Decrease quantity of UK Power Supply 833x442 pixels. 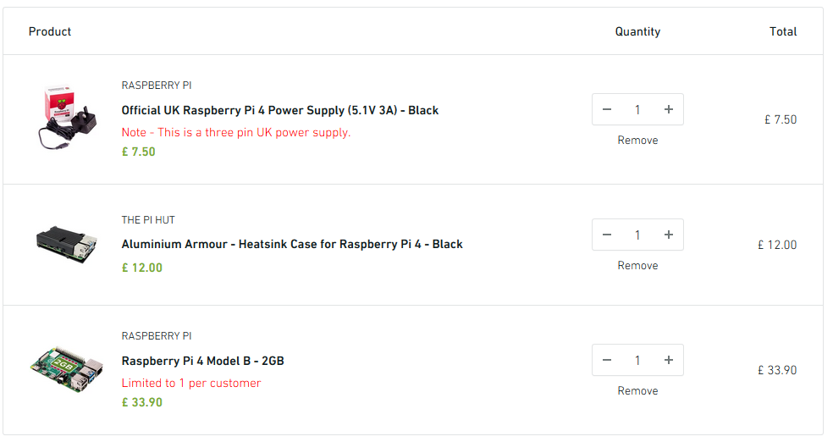607,109
